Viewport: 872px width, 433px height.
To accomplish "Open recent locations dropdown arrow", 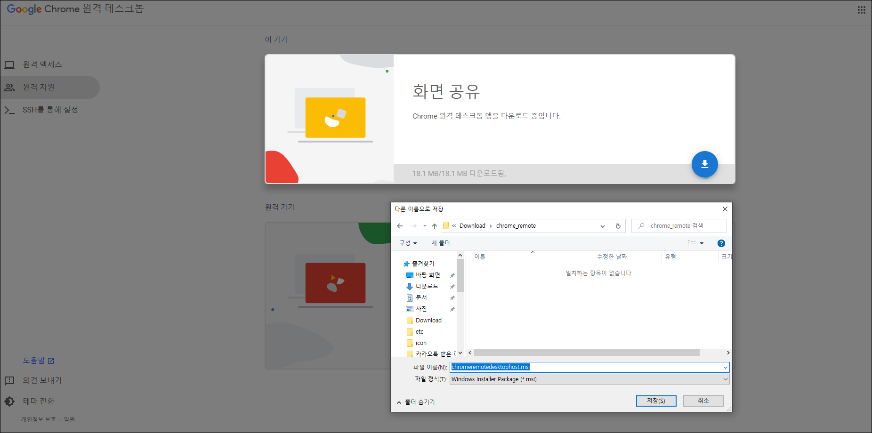I will (x=425, y=226).
